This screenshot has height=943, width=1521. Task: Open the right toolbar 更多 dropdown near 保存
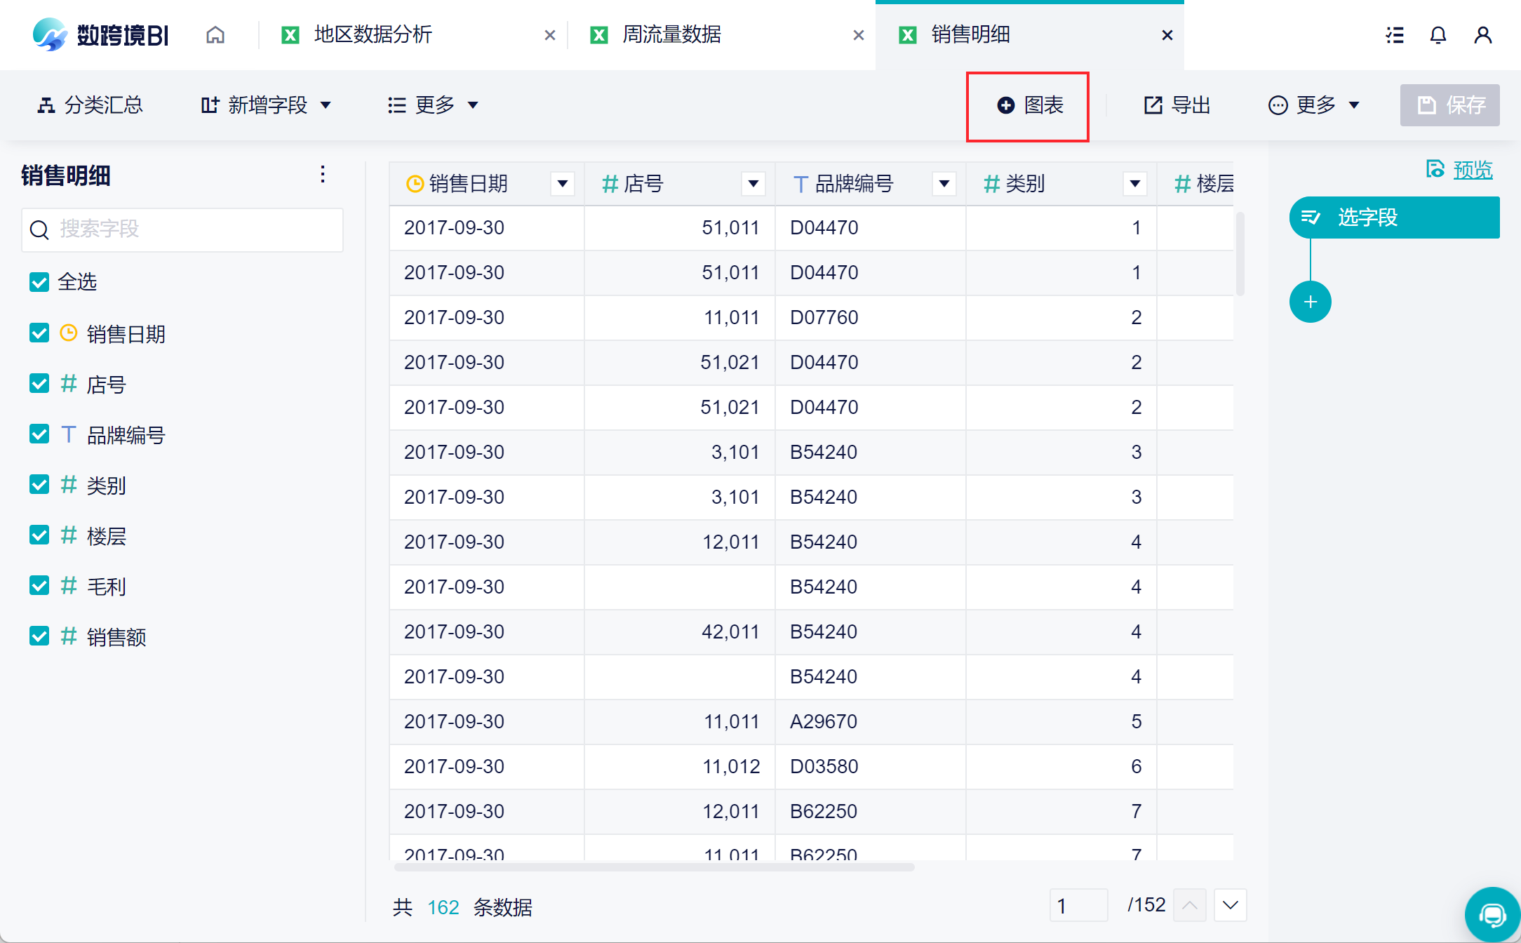coord(1314,105)
